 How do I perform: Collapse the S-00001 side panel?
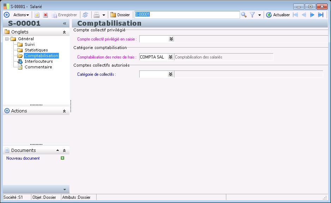pyautogui.click(x=65, y=23)
